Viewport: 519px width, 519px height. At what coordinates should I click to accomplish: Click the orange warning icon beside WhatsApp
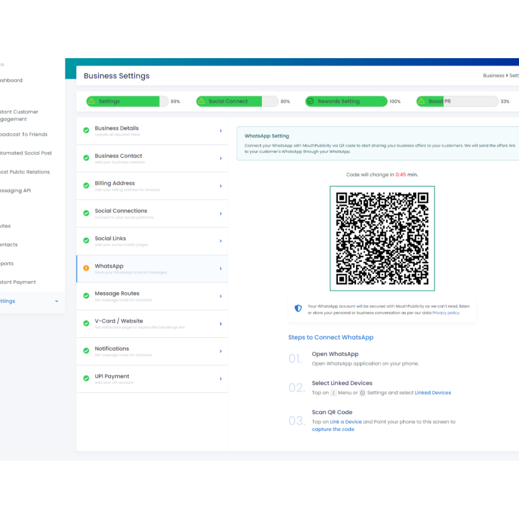click(86, 268)
